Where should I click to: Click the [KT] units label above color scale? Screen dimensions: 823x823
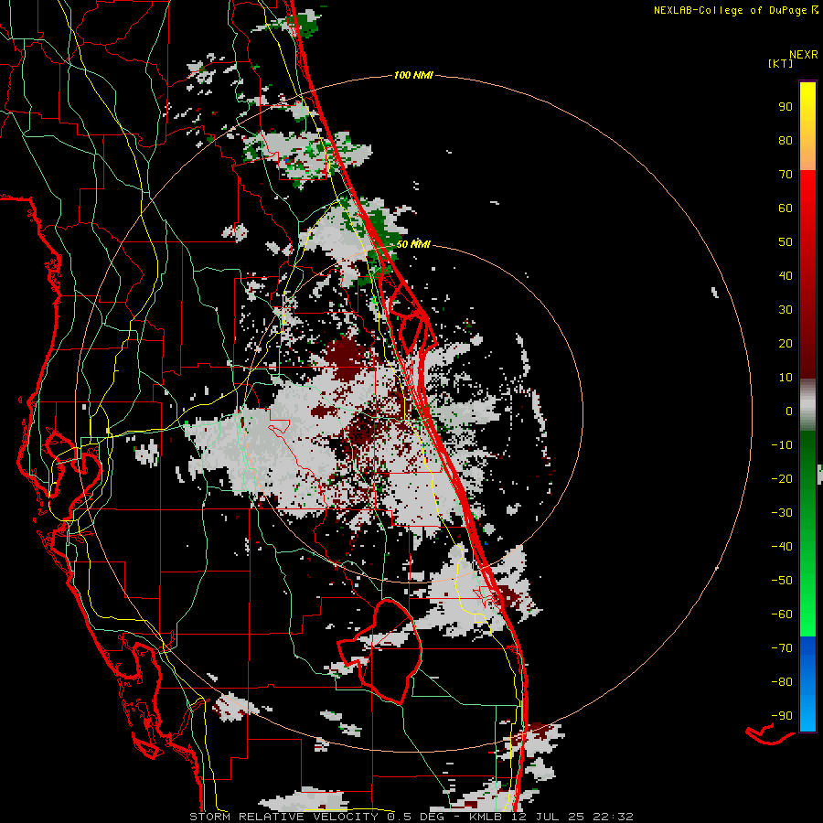point(780,63)
